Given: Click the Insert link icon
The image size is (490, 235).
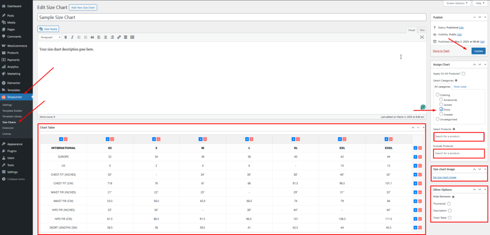Looking at the screenshot, I should (x=119, y=37).
